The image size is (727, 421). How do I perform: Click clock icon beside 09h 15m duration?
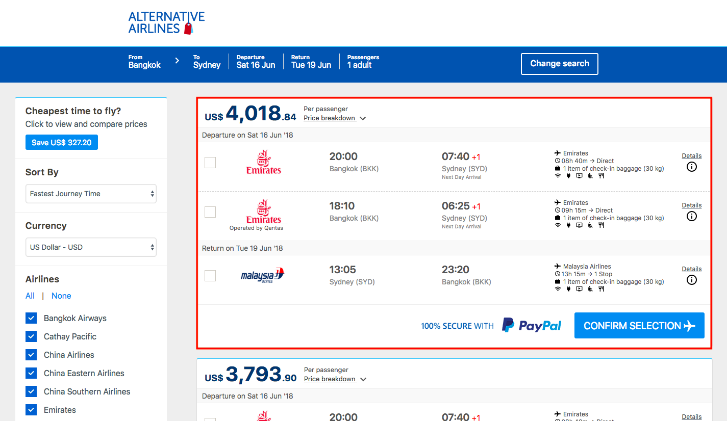558,210
